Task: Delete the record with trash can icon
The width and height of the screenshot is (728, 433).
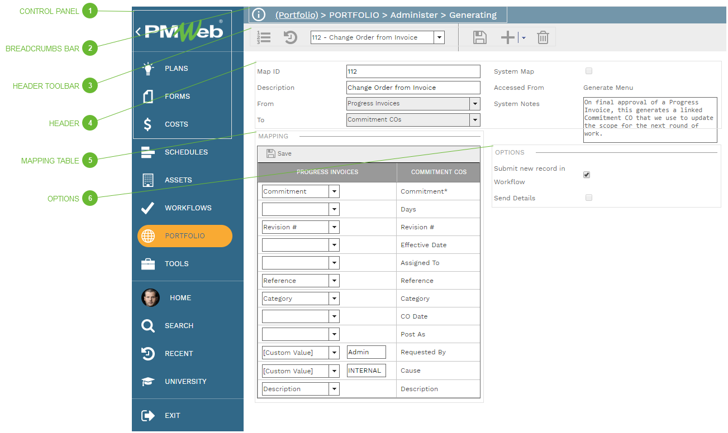Action: click(x=543, y=37)
